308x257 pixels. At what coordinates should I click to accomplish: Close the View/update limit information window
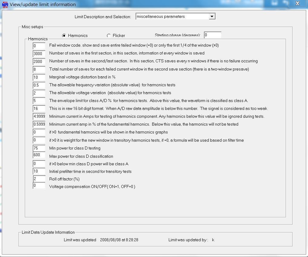click(x=297, y=3)
